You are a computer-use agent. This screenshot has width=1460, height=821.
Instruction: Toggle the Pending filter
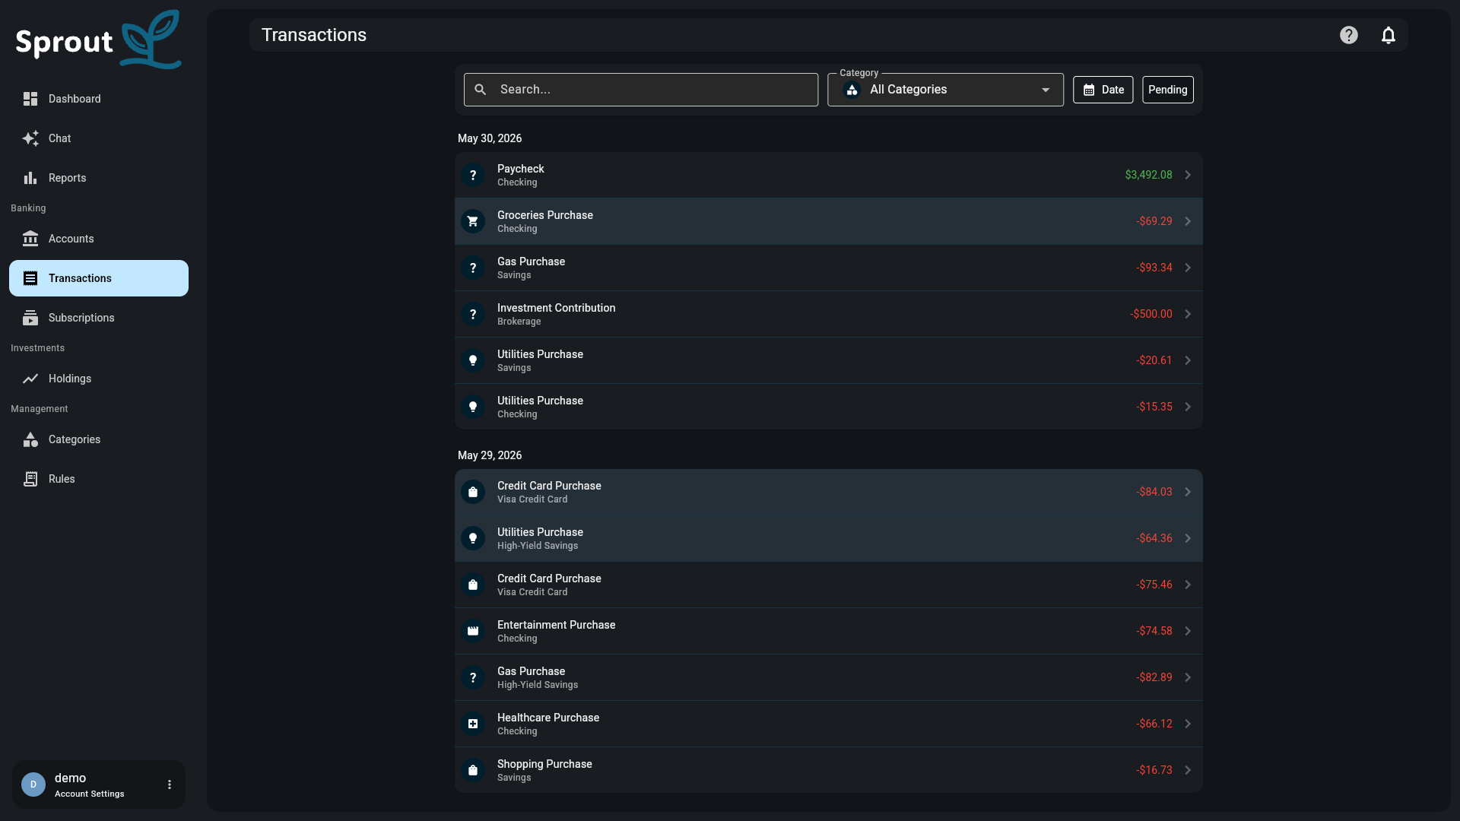[1168, 90]
